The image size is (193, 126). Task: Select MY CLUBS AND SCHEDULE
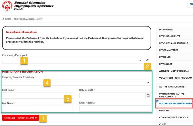pos(174,43)
